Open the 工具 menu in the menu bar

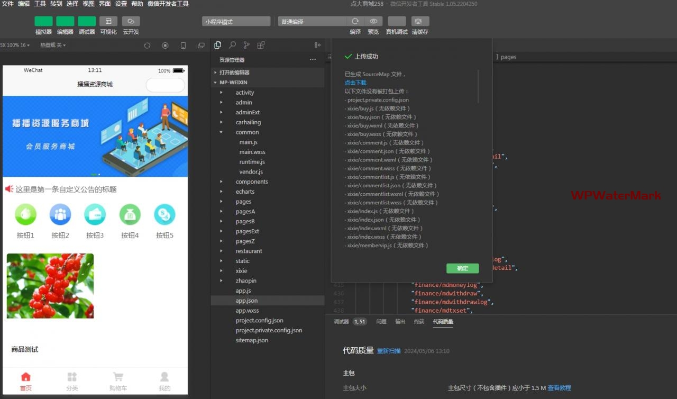click(40, 4)
